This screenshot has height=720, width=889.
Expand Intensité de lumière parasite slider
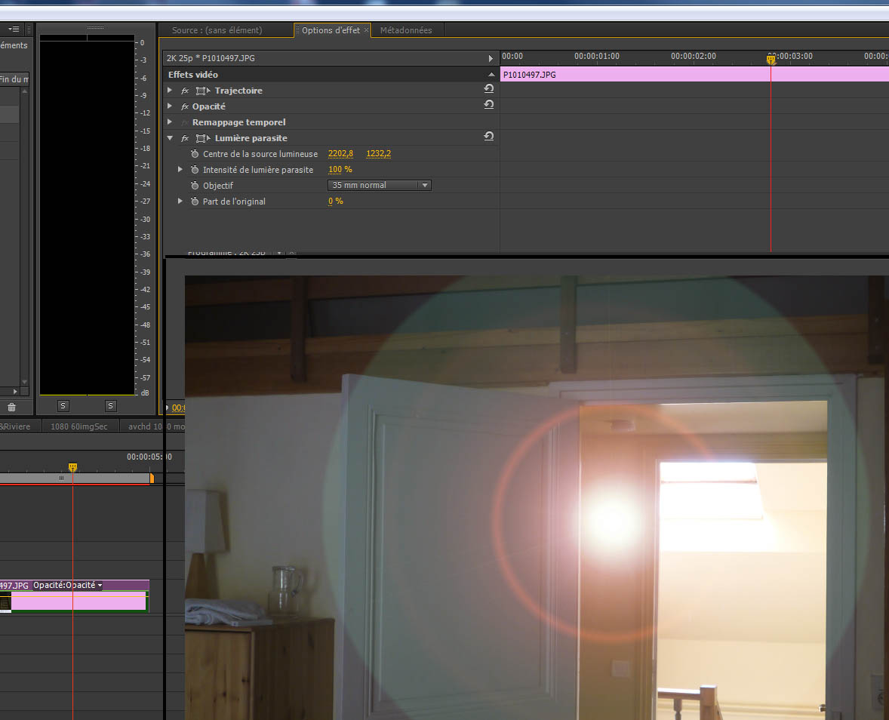(x=180, y=170)
